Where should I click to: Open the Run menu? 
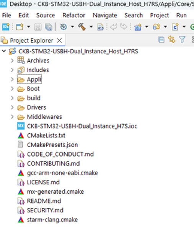coord(181,15)
